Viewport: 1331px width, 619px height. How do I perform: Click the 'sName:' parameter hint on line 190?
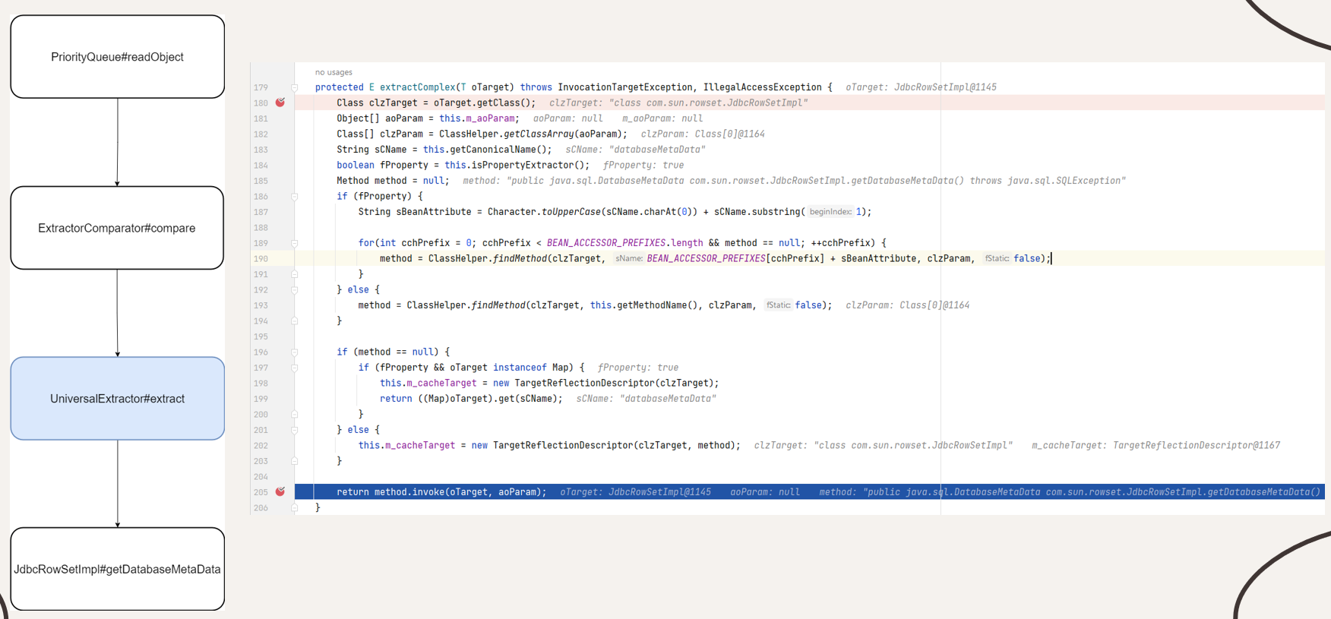pos(629,259)
